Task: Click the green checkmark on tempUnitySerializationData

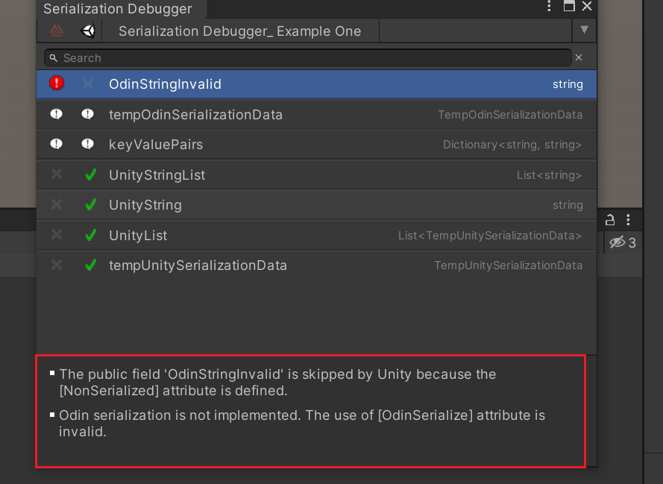Action: pyautogui.click(x=90, y=265)
